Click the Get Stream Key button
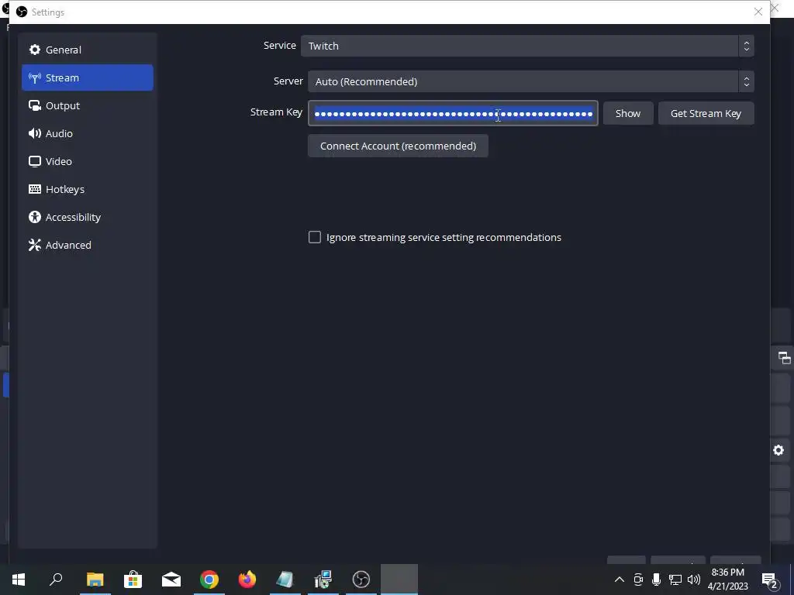 pyautogui.click(x=706, y=113)
